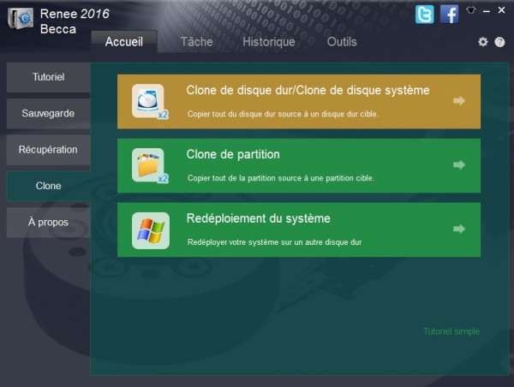Open the Tutoriel sidebar section

click(48, 77)
